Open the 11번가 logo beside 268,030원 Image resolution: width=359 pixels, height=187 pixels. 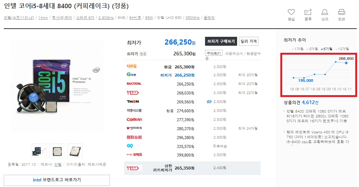point(133,93)
